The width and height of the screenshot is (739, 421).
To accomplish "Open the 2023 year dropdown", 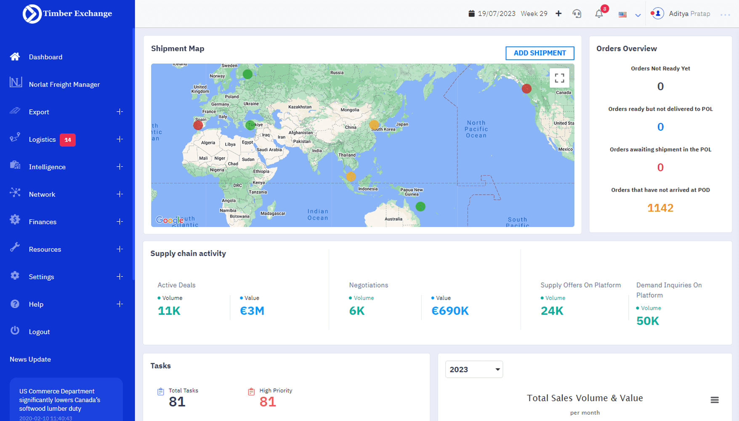I will (x=474, y=369).
